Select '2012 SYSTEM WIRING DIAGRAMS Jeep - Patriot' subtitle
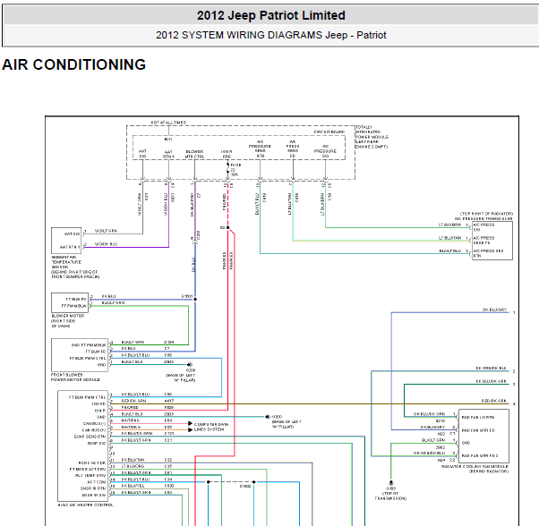Viewport: 539px width, 526px height. pyautogui.click(x=271, y=35)
